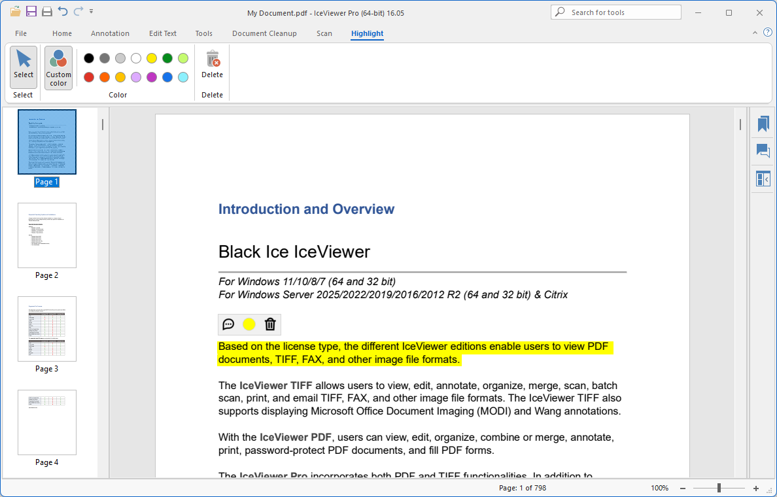Collapse the ribbon with the chevron
777x497 pixels.
pos(755,33)
